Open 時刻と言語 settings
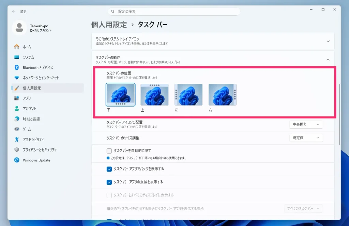 pyautogui.click(x=48, y=119)
